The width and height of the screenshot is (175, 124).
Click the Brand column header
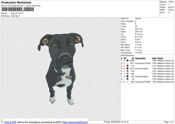click(x=160, y=58)
